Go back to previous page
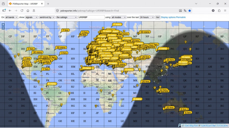Viewport: 229px width, 128px height. pos(10,11)
